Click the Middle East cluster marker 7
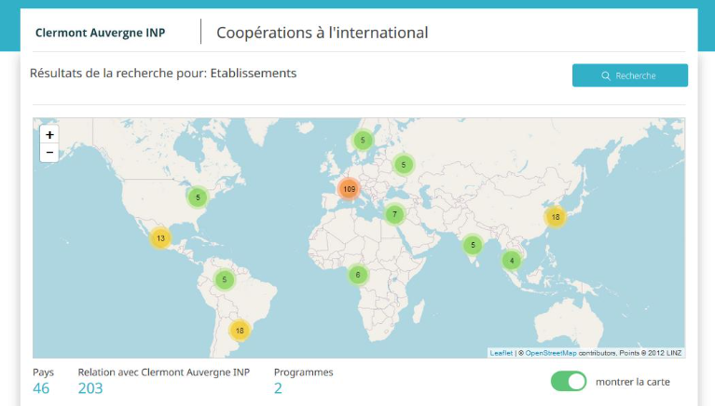This screenshot has width=715, height=406. 395,214
